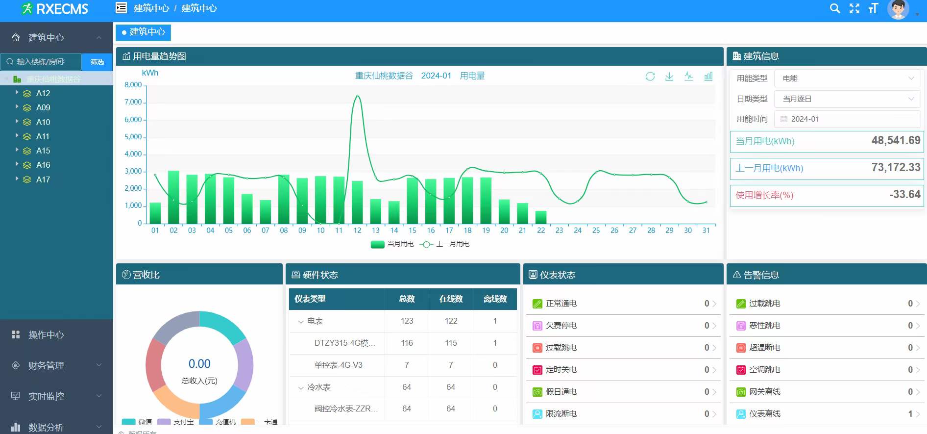Image resolution: width=927 pixels, height=434 pixels.
Task: Click the search magnifier icon in header
Action: [x=834, y=8]
